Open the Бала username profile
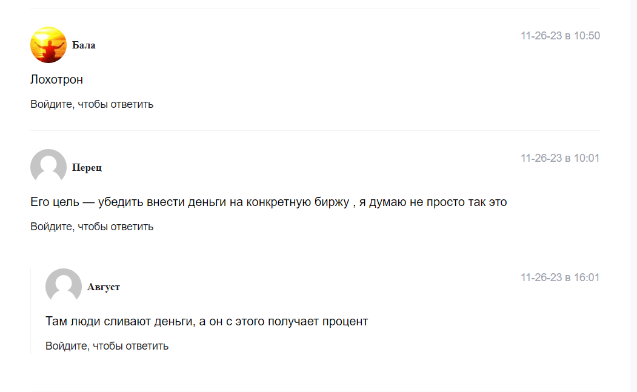Screen dimensions: 637x392 click(x=84, y=45)
